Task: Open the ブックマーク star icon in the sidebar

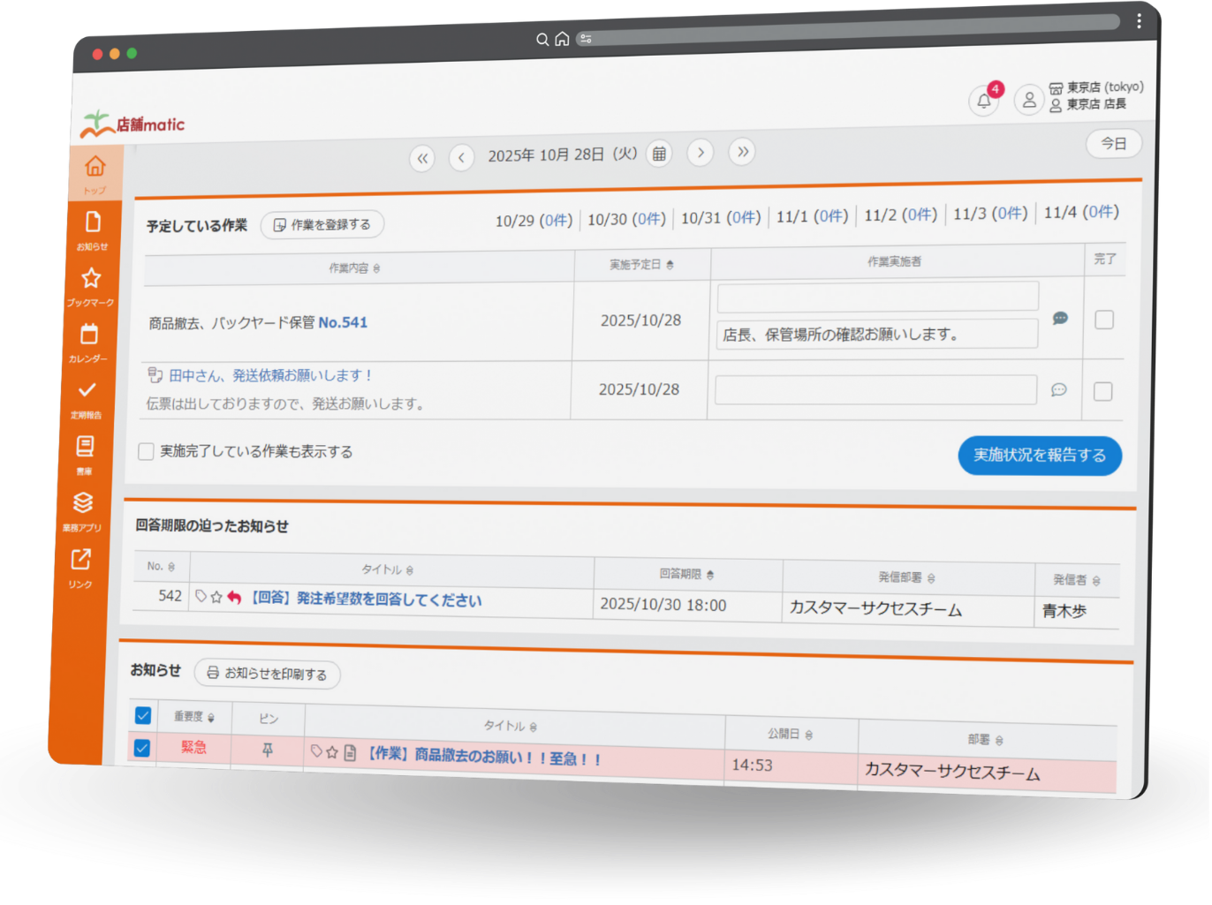Action: [91, 279]
